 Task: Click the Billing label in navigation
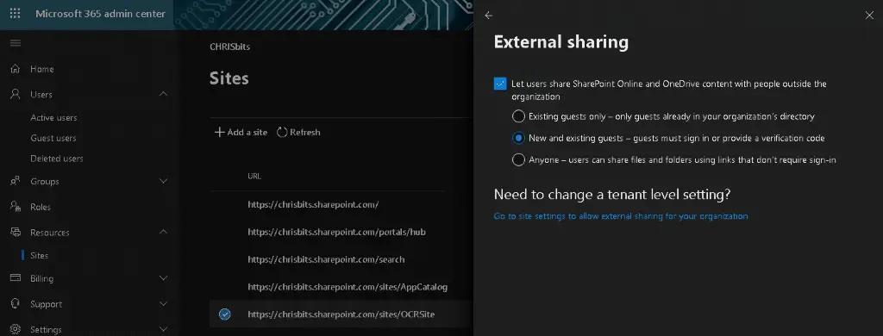[41, 278]
